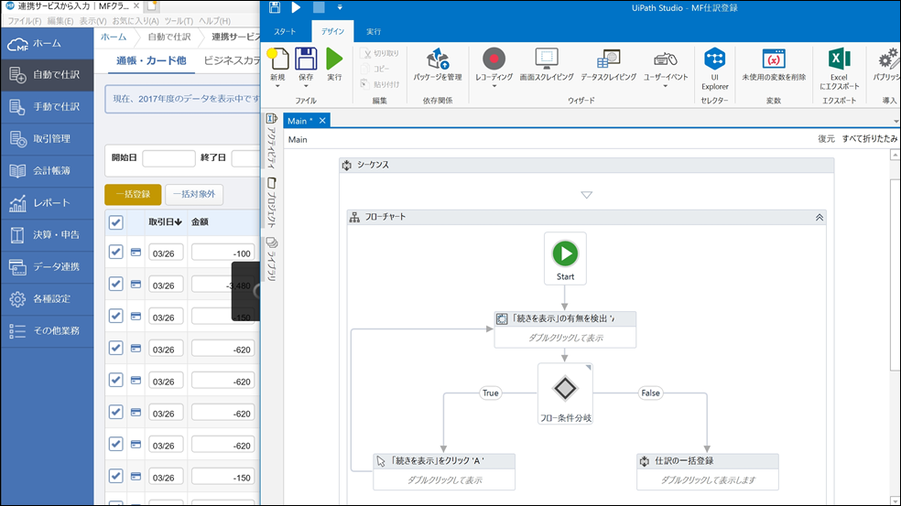Switch to the 実行 ribbon tab
The width and height of the screenshot is (901, 506).
point(374,32)
